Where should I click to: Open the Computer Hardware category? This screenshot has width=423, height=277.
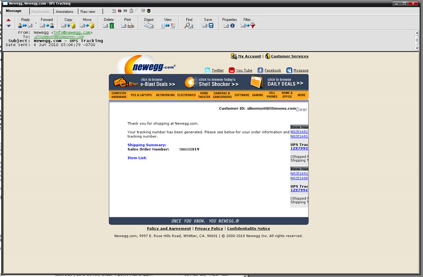[x=118, y=95]
